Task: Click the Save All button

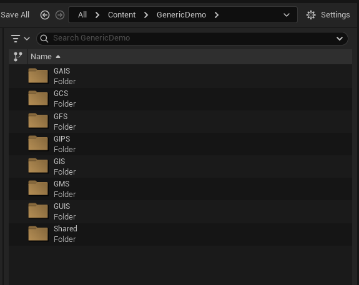Action: 15,15
